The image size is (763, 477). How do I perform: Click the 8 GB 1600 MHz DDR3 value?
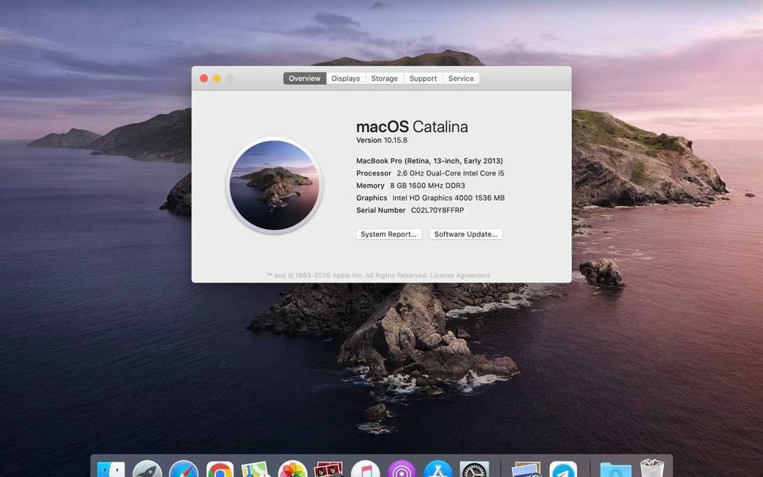pyautogui.click(x=427, y=185)
